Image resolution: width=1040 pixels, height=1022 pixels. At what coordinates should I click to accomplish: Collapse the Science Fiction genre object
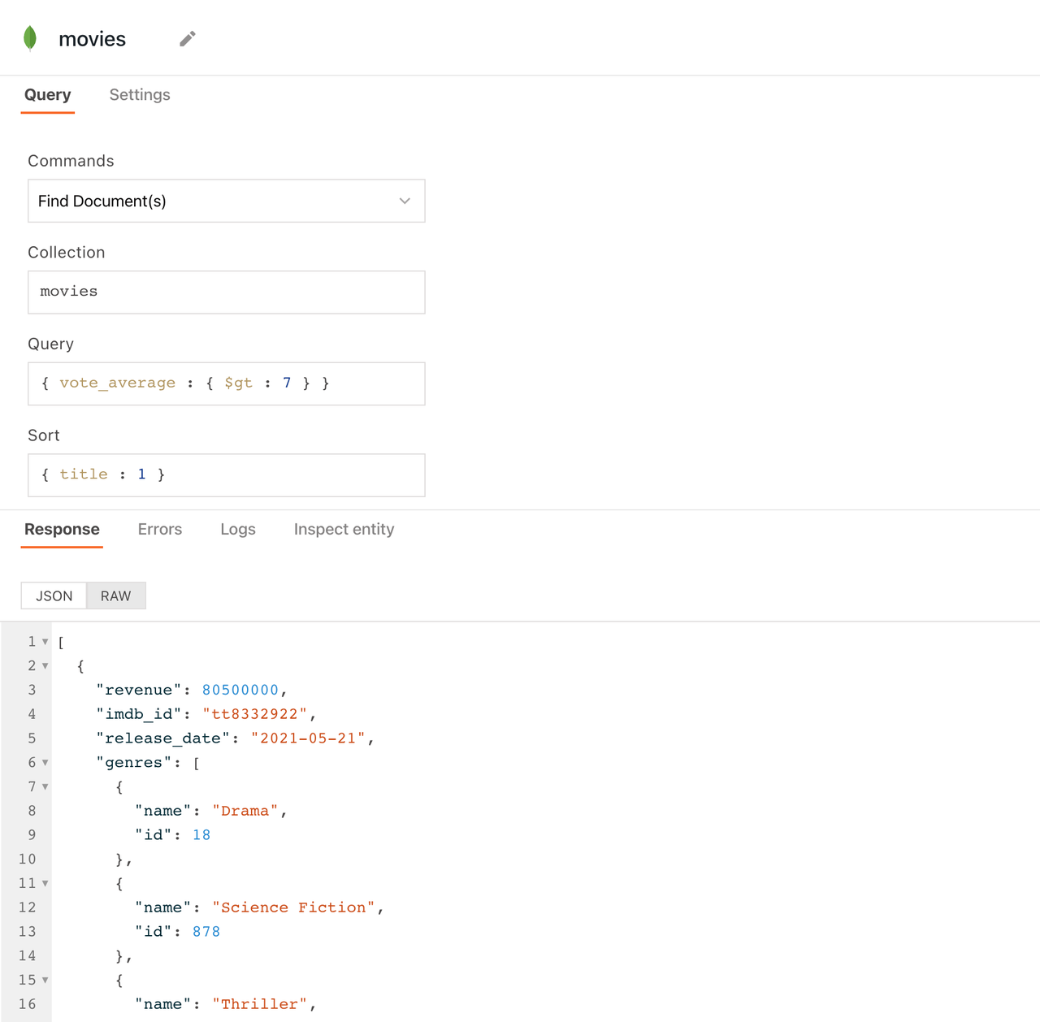point(45,883)
